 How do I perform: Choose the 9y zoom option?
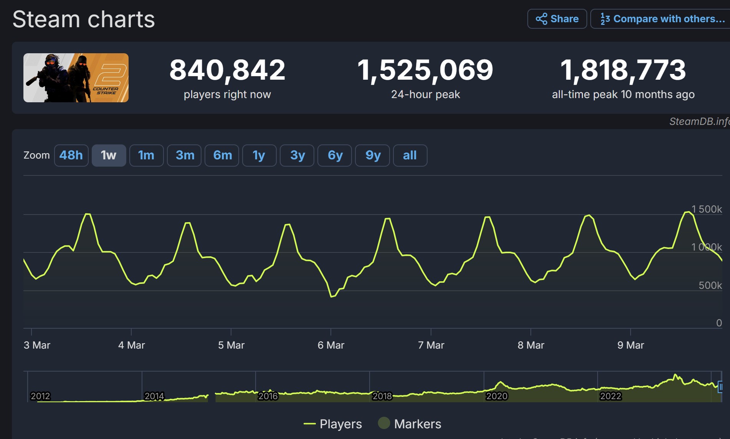pos(372,155)
